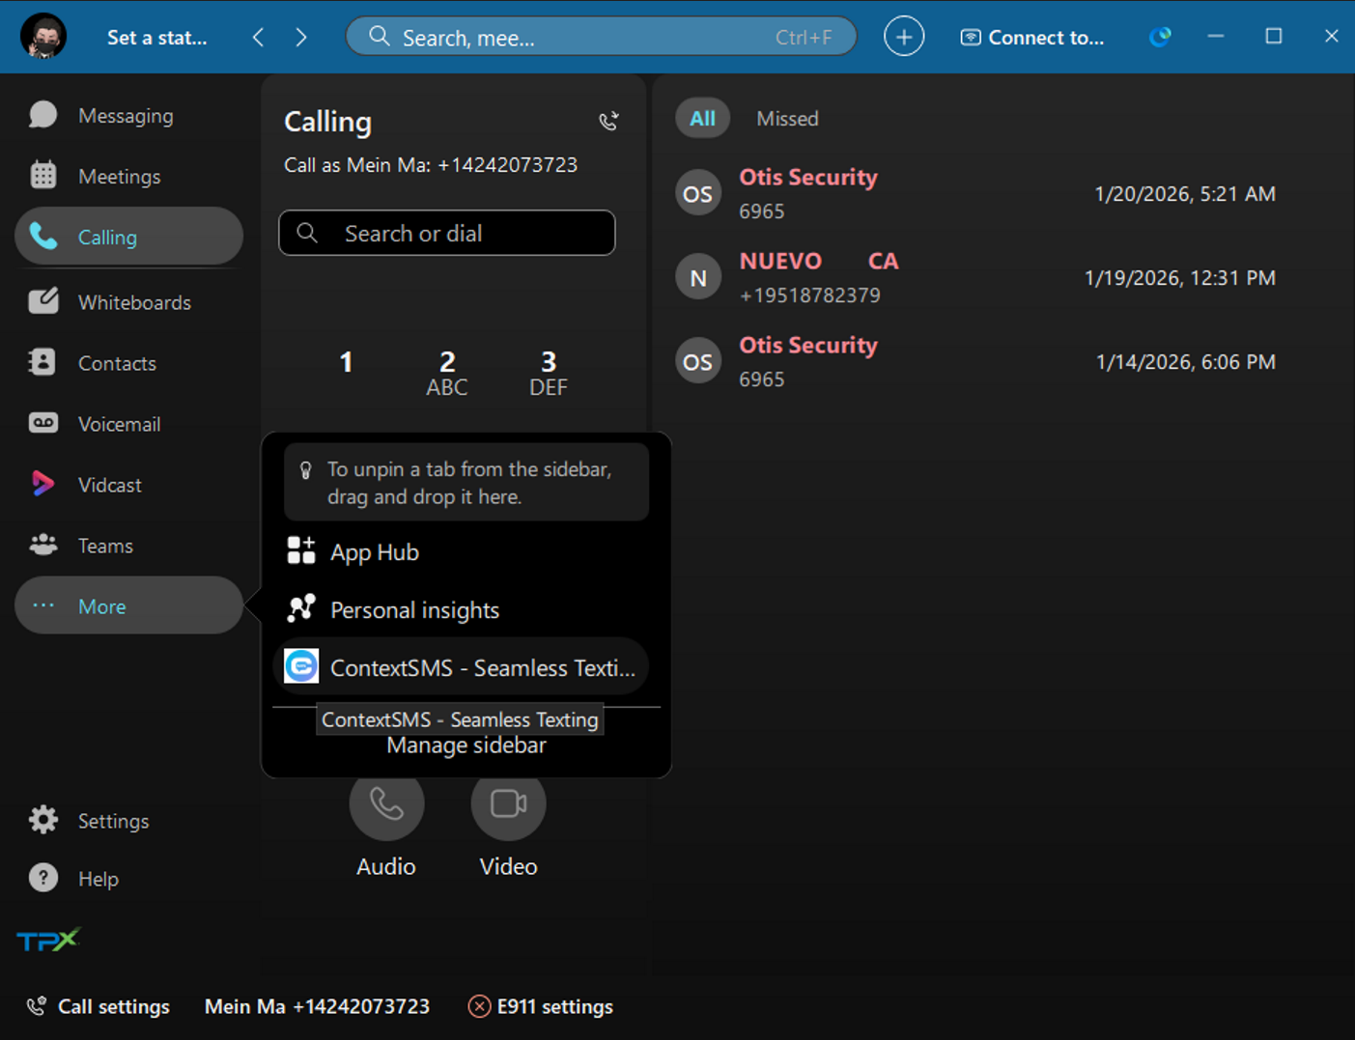The width and height of the screenshot is (1355, 1040).
Task: Navigate back with the left arrow
Action: click(258, 38)
